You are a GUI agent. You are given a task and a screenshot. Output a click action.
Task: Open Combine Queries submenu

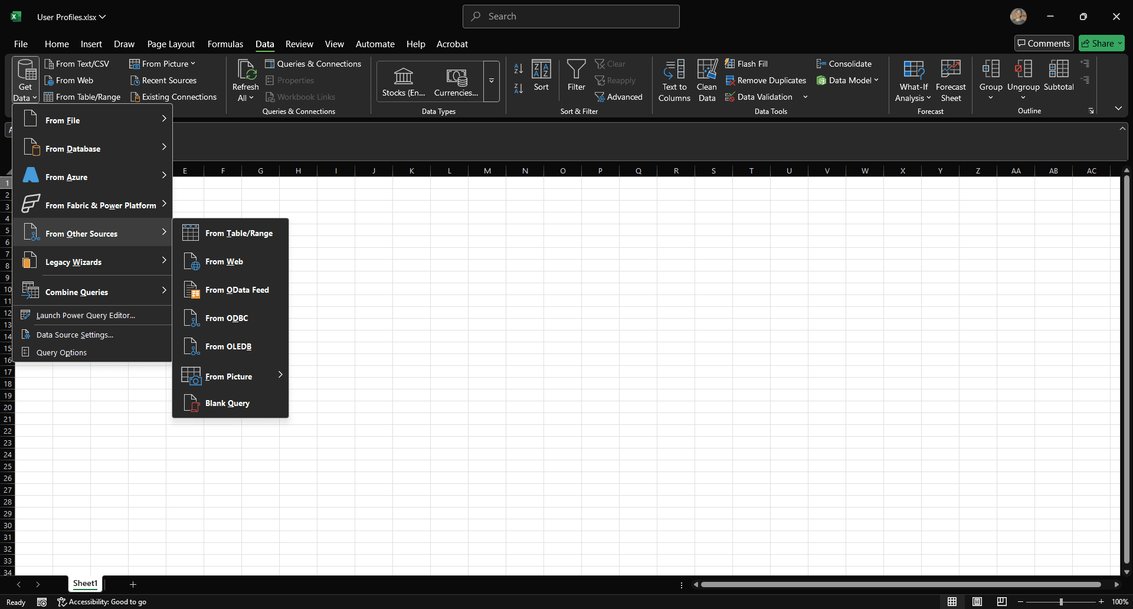pyautogui.click(x=93, y=292)
